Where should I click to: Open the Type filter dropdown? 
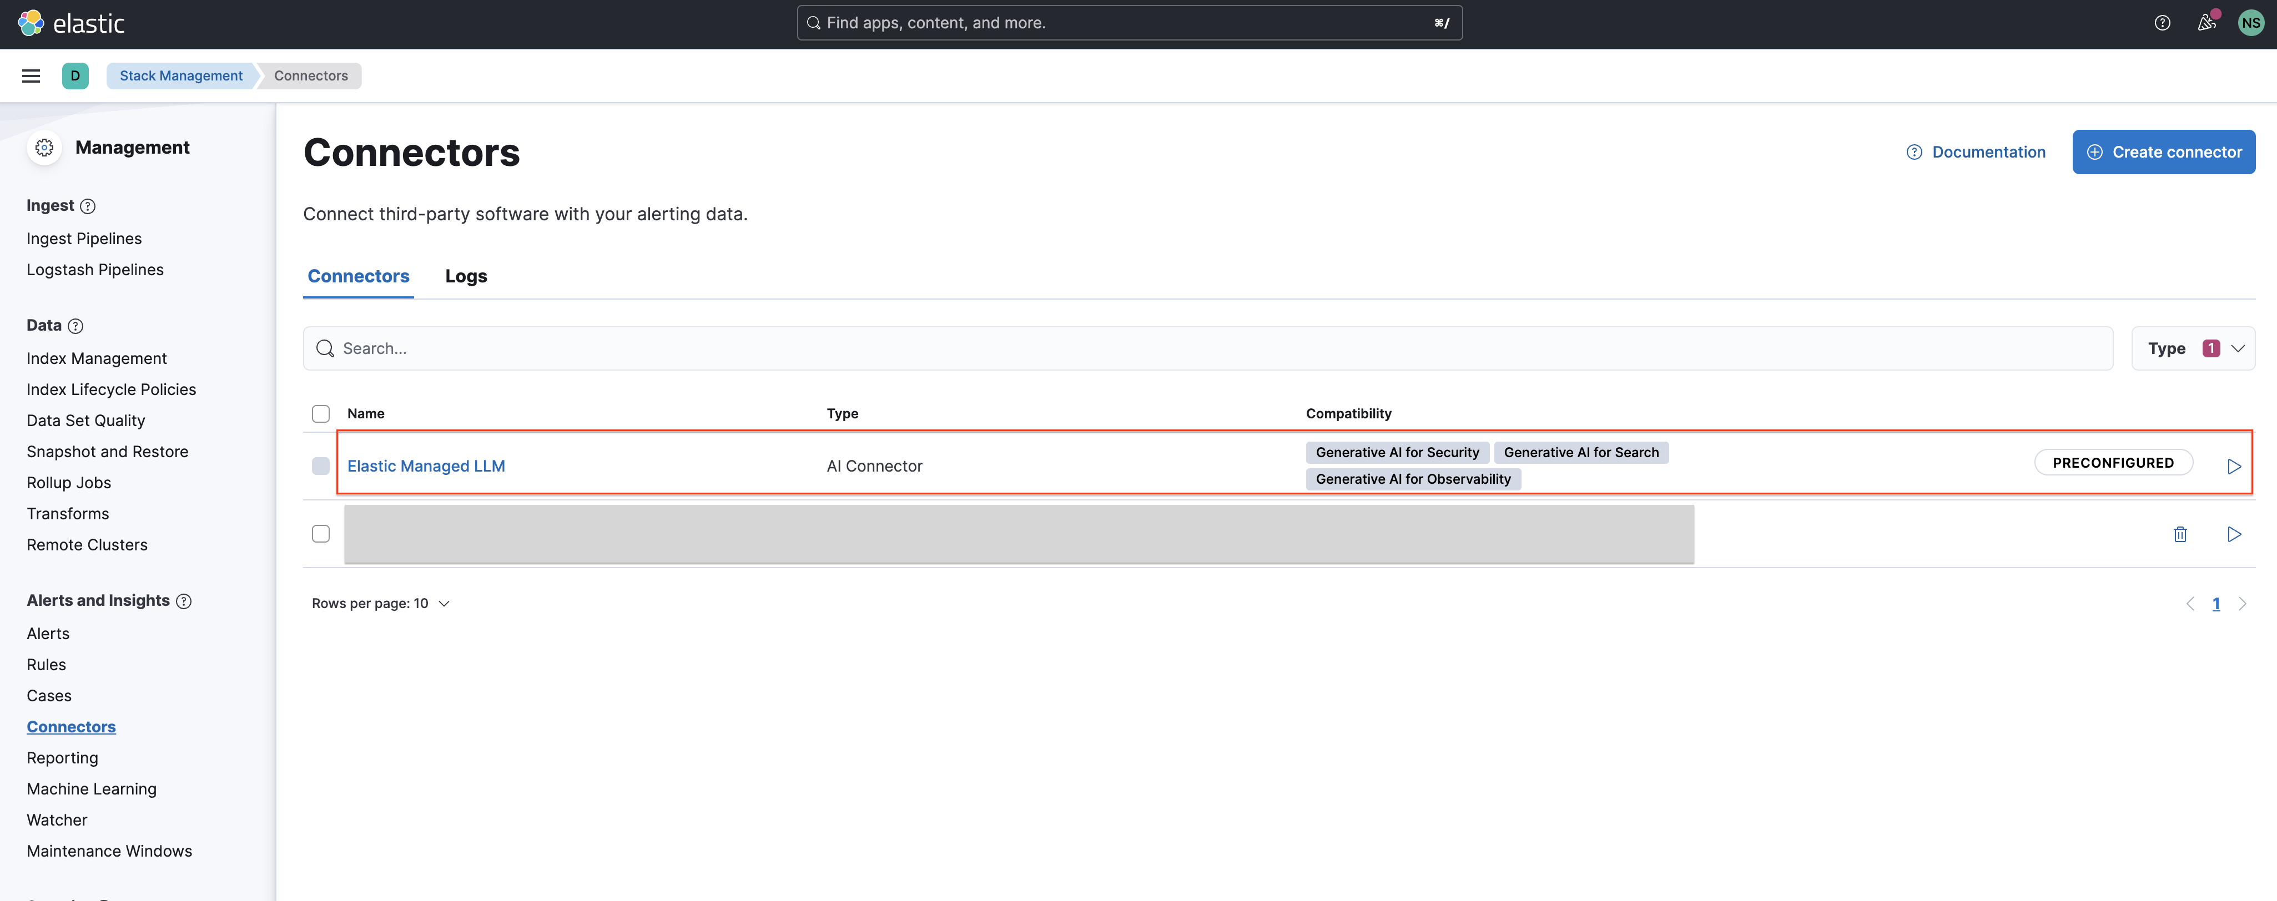coord(2193,349)
